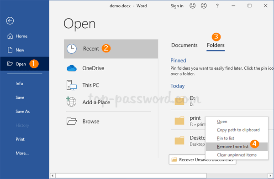Image resolution: width=274 pixels, height=179 pixels.
Task: Click the back arrow circle icon
Action: tap(10, 21)
